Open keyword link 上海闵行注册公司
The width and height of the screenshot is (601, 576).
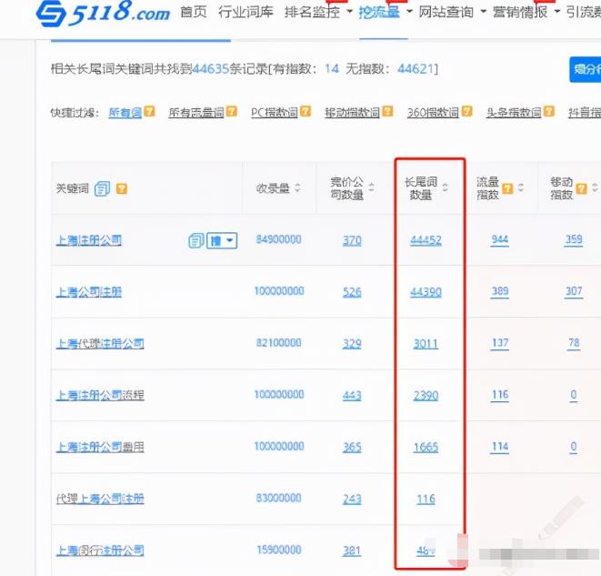pyautogui.click(x=100, y=551)
